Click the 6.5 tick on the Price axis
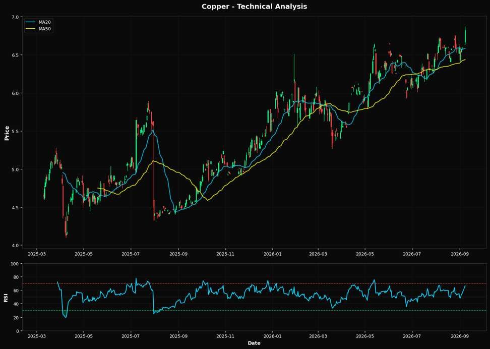This screenshot has width=490, height=349. pos(16,55)
